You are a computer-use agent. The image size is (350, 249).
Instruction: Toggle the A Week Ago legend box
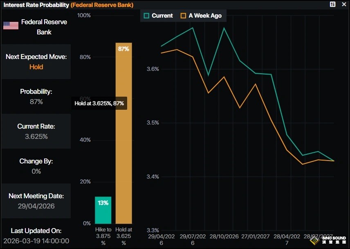coord(183,16)
